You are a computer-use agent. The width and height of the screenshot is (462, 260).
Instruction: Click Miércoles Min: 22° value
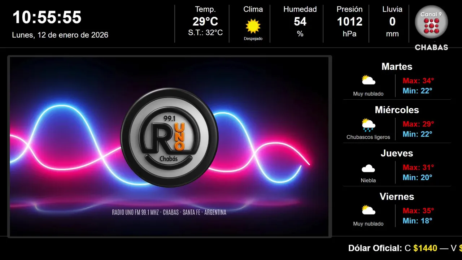pyautogui.click(x=417, y=134)
